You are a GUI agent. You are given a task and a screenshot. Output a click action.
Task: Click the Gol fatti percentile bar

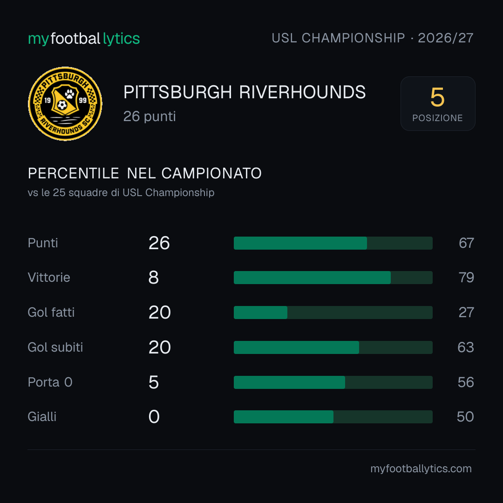333,313
